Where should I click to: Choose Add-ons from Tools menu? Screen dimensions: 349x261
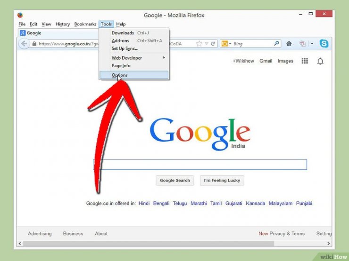134,40
